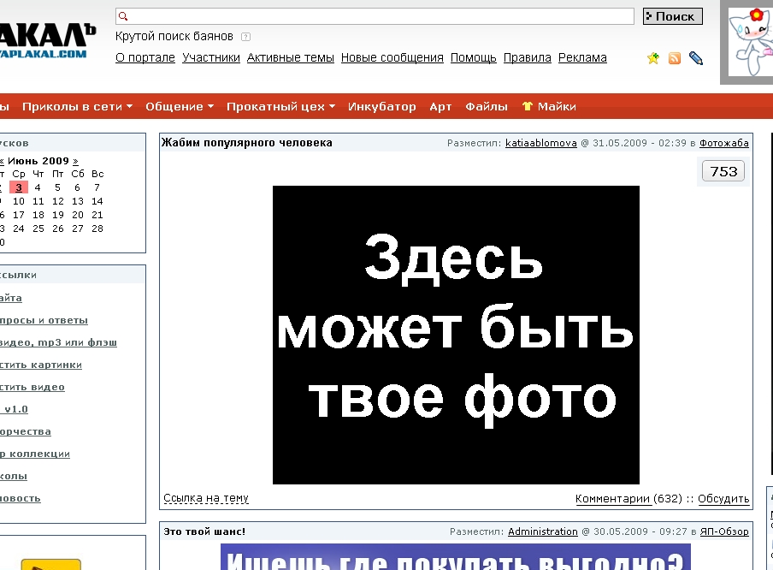Open sidebar link ending р коллекции
This screenshot has width=773, height=570.
coord(34,454)
